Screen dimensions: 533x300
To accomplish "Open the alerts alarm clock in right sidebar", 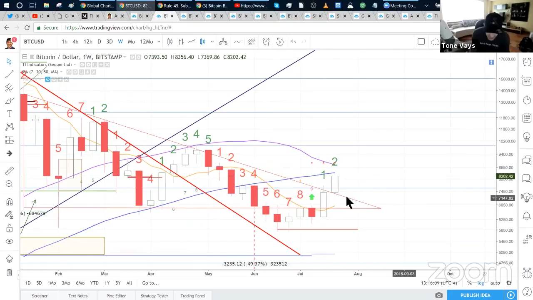I will (x=527, y=62).
